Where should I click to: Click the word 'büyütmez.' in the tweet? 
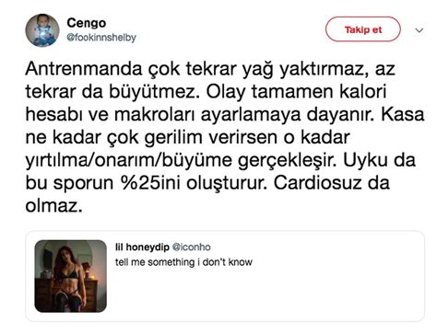(153, 91)
